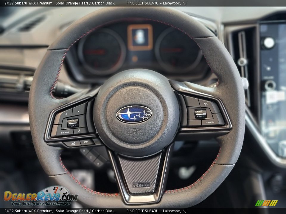286x214 pixels.
Task: Tap the CANCEL cruise button
Action: click(x=210, y=122)
